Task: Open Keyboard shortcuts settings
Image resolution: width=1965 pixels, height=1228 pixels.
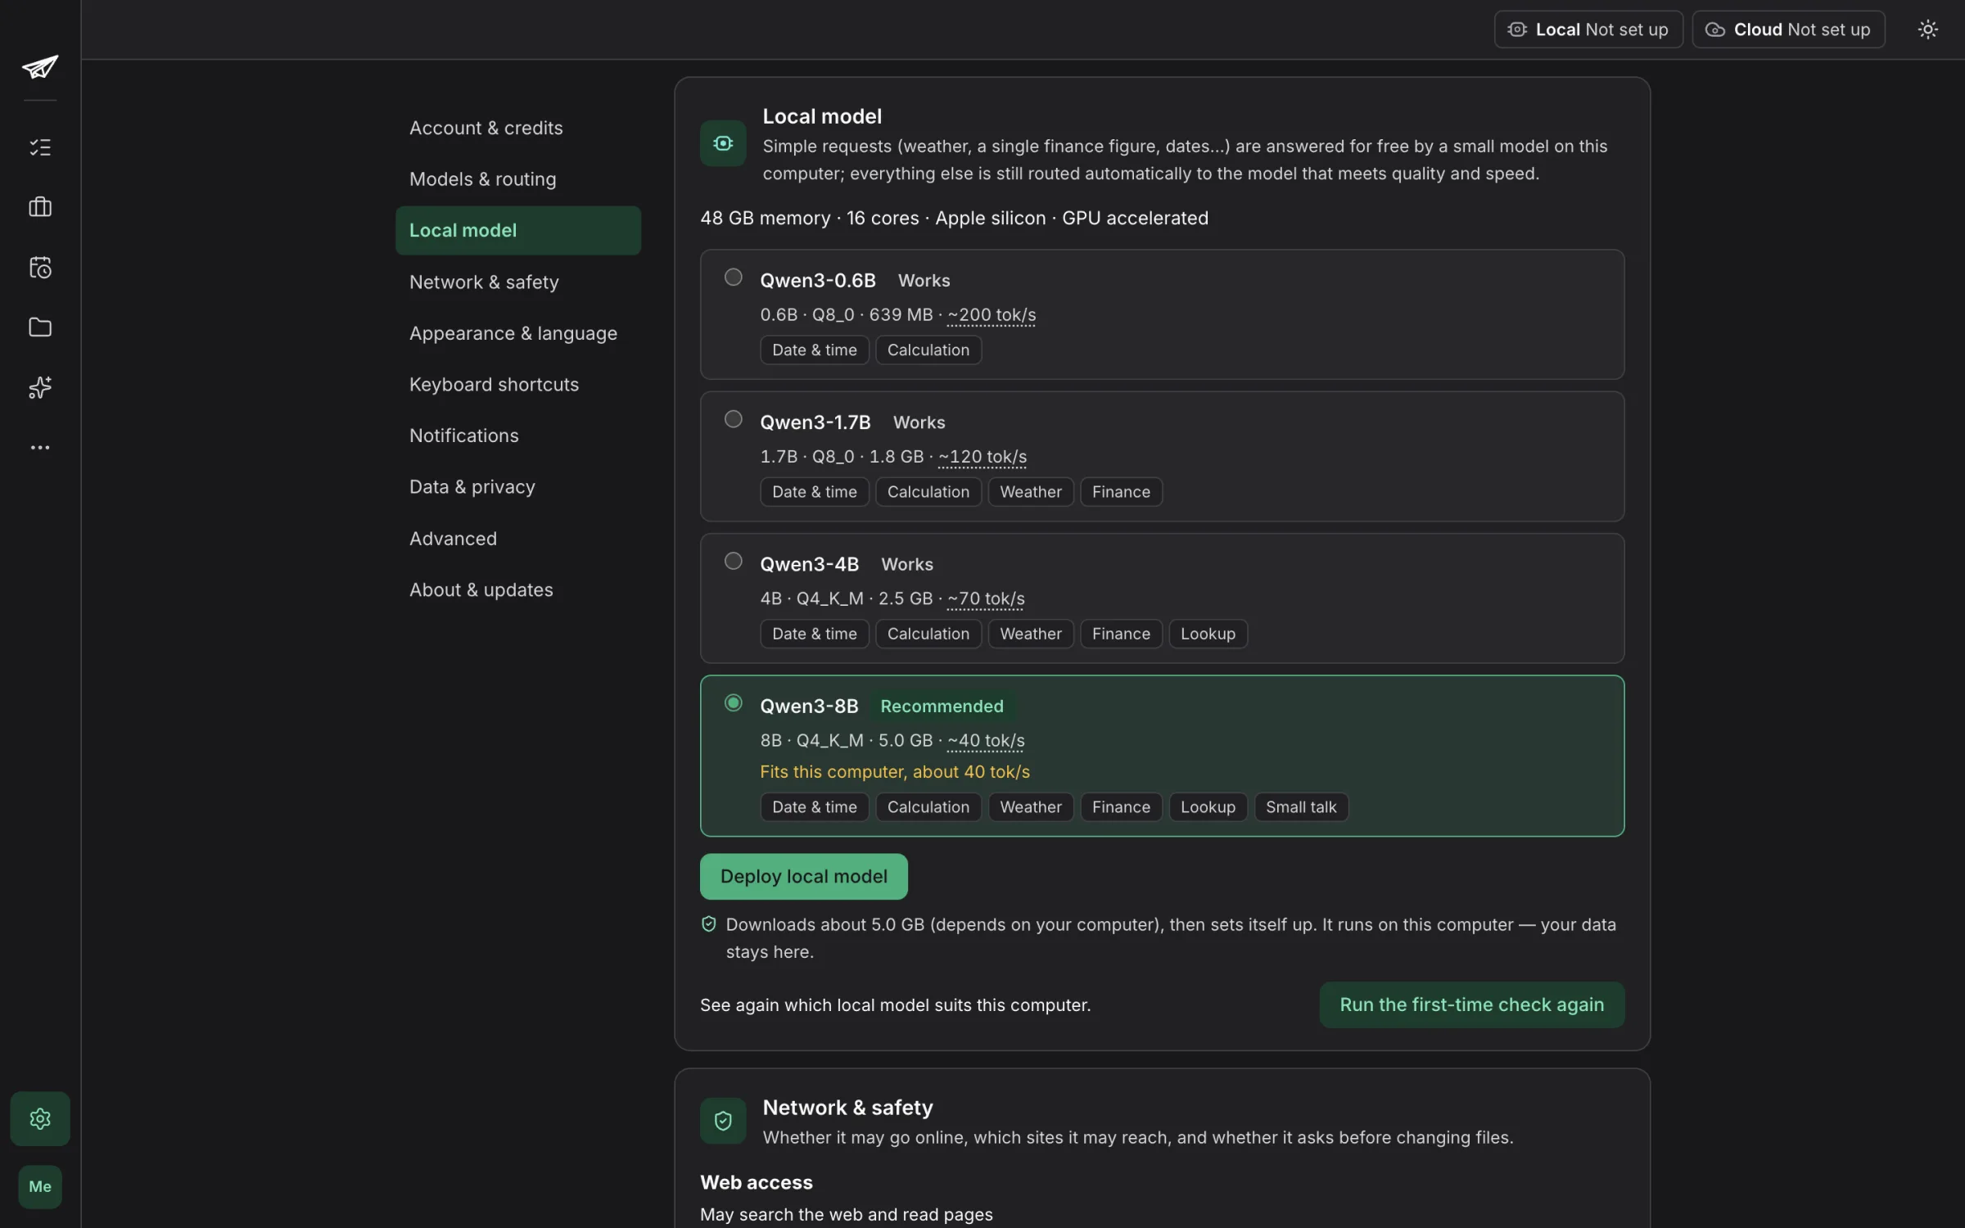Action: (x=517, y=384)
